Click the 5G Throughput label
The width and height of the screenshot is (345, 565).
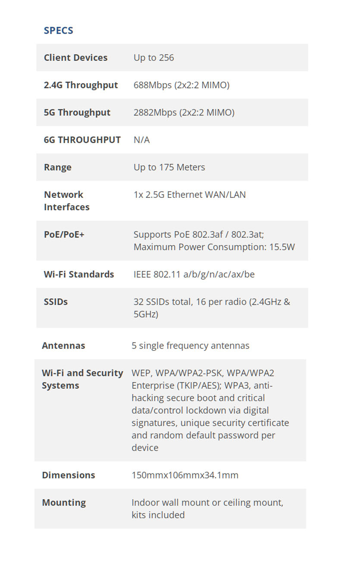[77, 112]
